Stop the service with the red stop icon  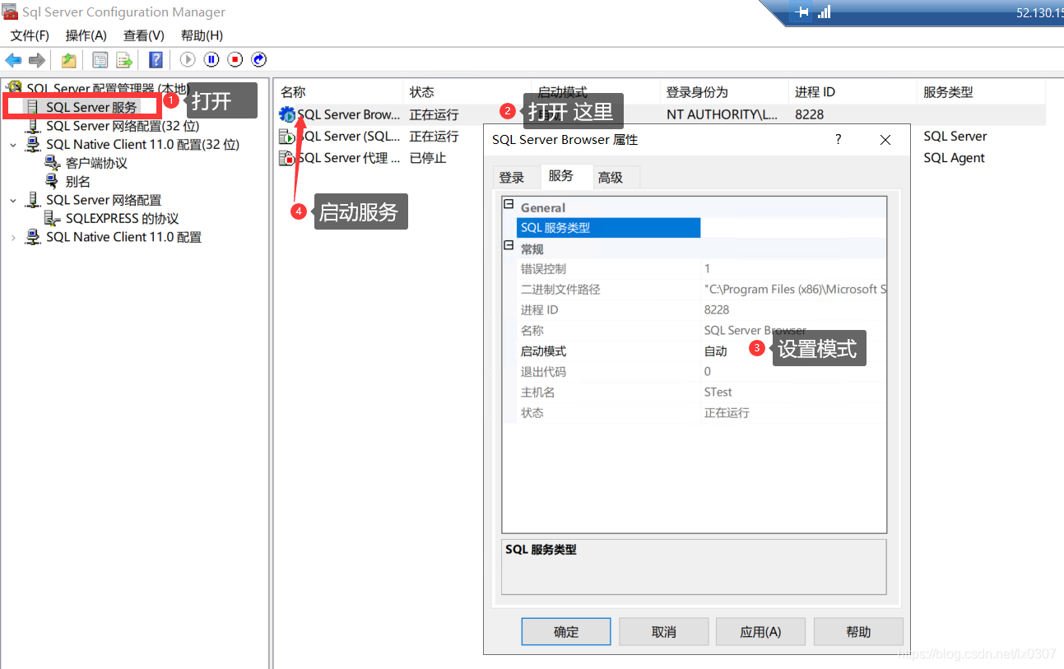[x=235, y=59]
